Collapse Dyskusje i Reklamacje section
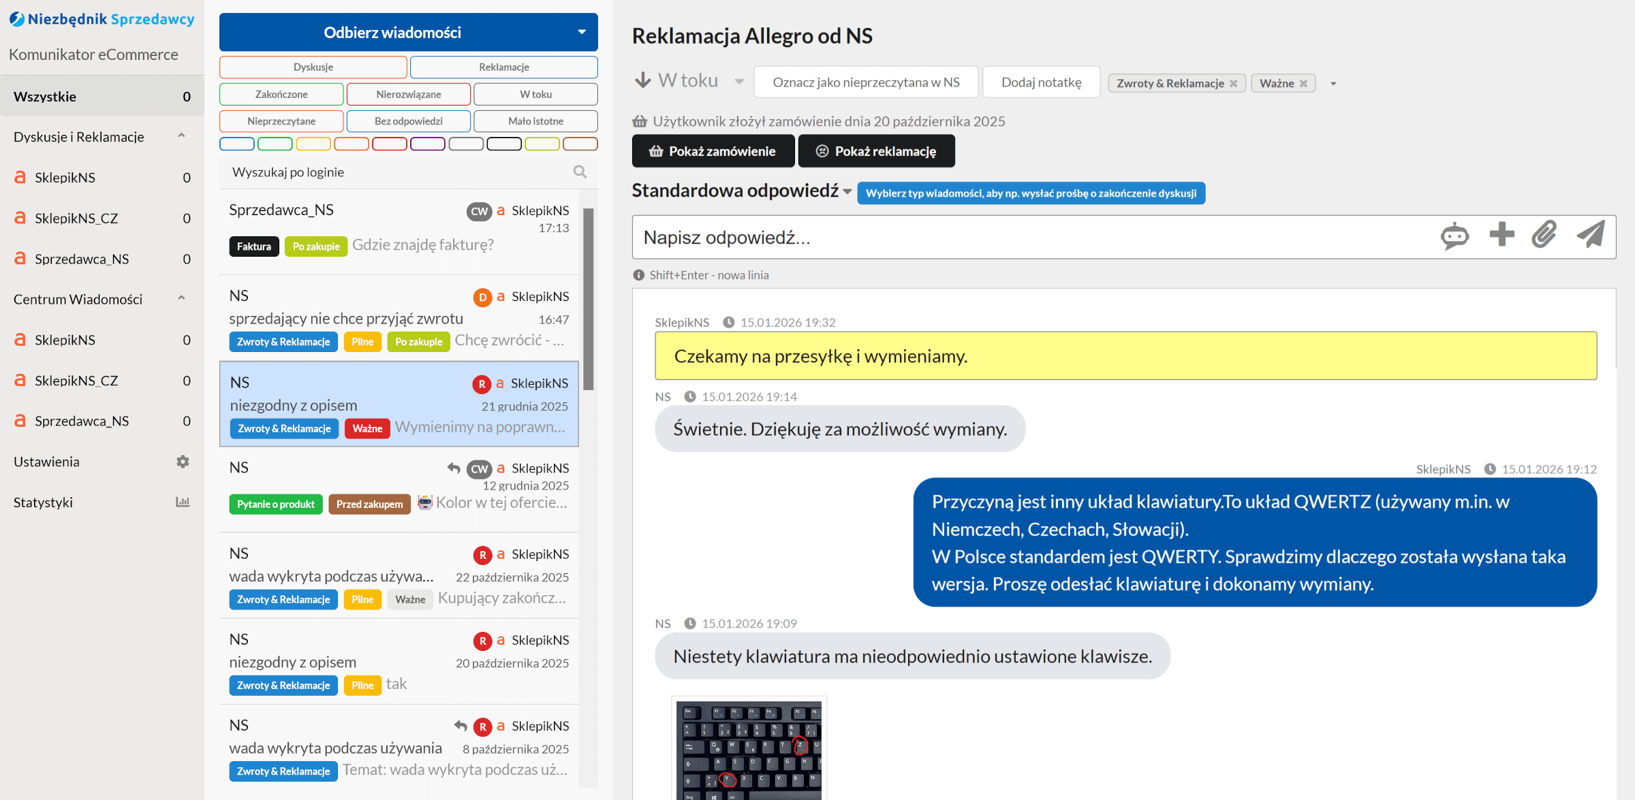This screenshot has width=1635, height=800. coord(181,136)
